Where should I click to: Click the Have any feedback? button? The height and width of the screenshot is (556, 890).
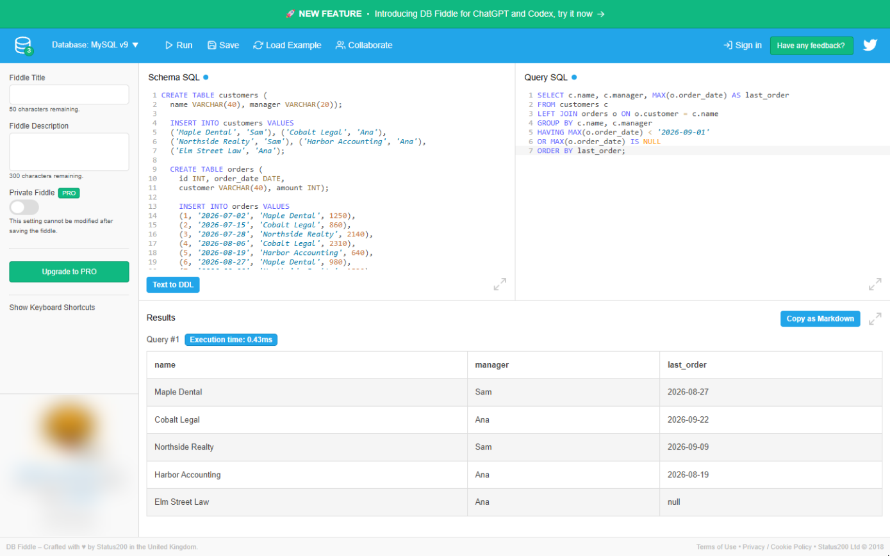coord(811,45)
